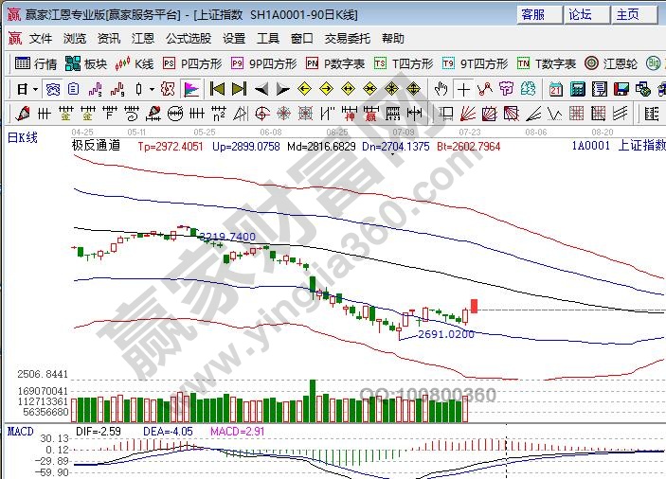The image size is (666, 479).
Task: Jump to the first bar with the skip-back arrow
Action: 217,89
